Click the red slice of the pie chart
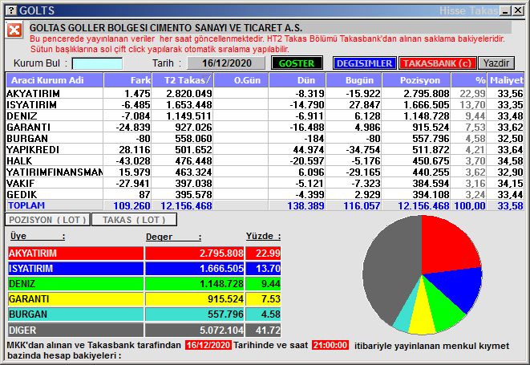 point(446,247)
